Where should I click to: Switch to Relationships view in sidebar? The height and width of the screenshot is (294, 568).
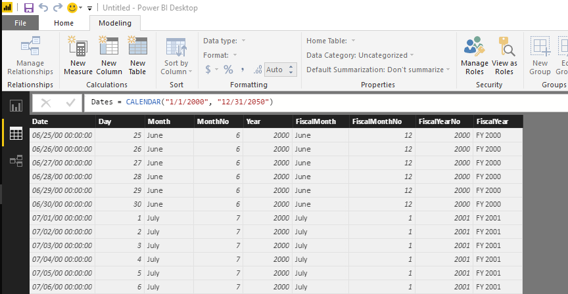point(16,161)
